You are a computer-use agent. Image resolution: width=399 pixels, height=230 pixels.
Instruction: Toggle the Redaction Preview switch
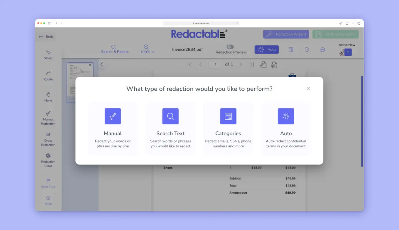pos(231,47)
